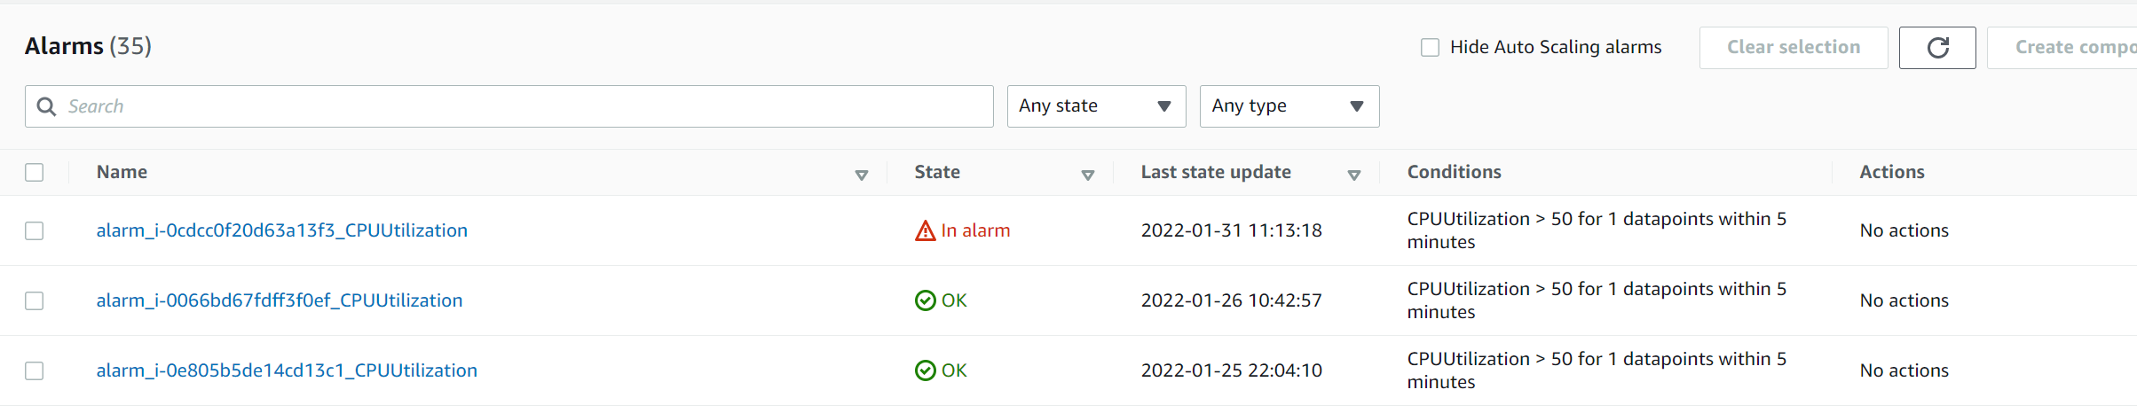Open the Any type filter dropdown
The height and width of the screenshot is (413, 2137).
point(1289,106)
